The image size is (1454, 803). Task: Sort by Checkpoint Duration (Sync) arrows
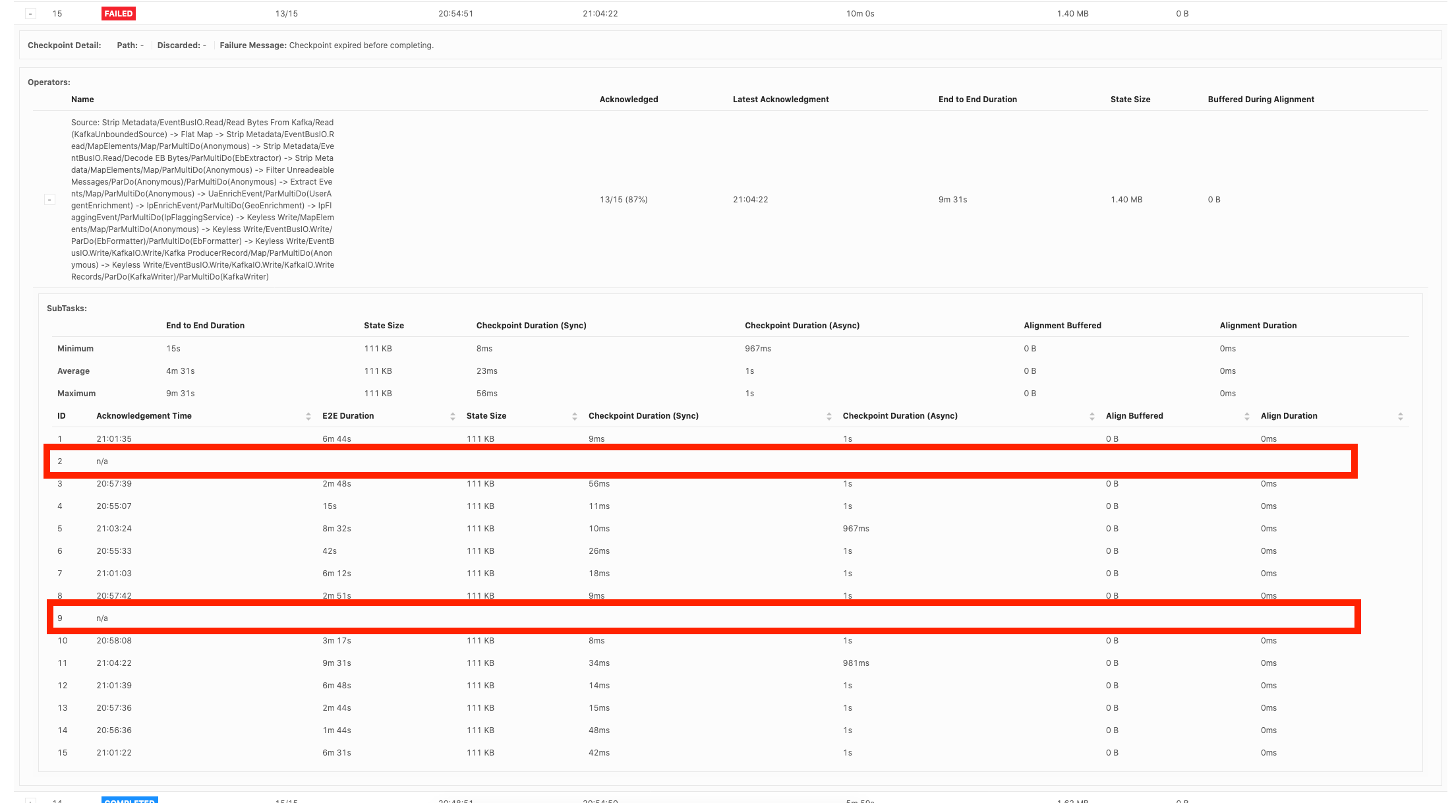(829, 416)
